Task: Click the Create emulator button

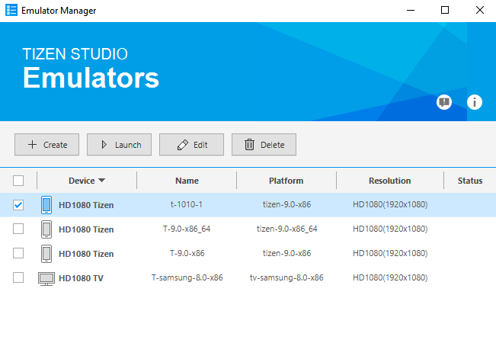Action: point(46,145)
